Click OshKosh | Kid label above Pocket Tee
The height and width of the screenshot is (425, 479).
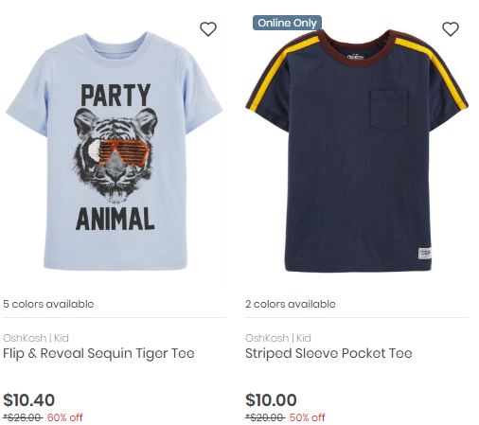pos(278,338)
